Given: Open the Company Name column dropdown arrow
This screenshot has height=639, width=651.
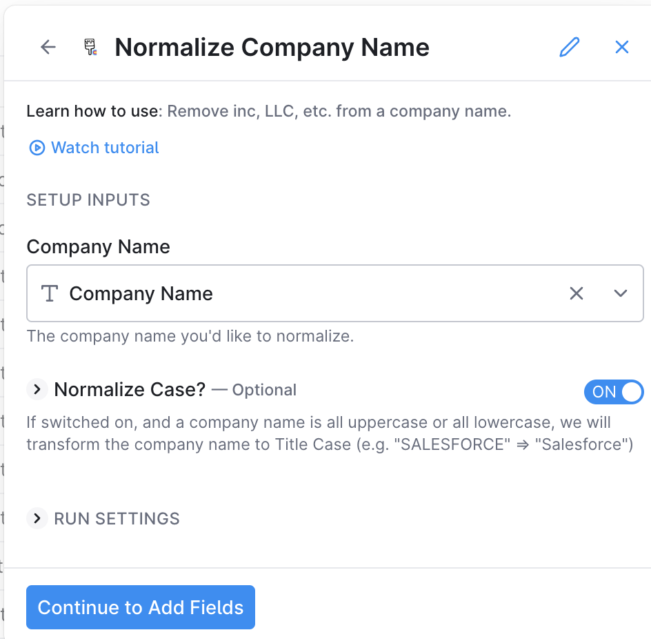Looking at the screenshot, I should click(620, 293).
